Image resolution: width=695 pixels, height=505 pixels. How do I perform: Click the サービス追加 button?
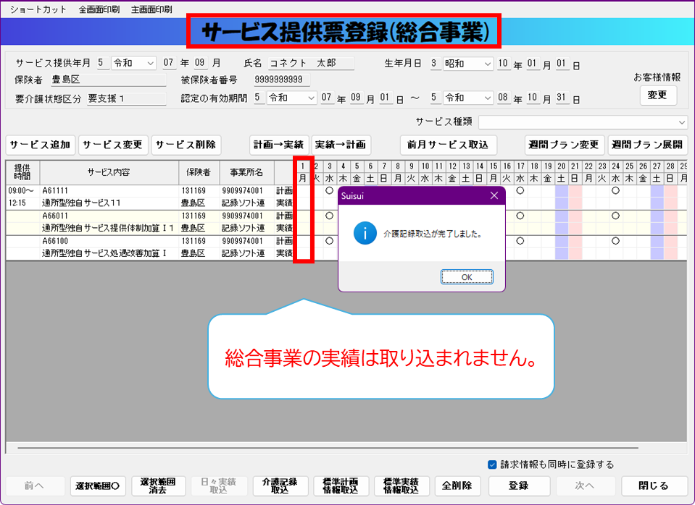pyautogui.click(x=40, y=145)
